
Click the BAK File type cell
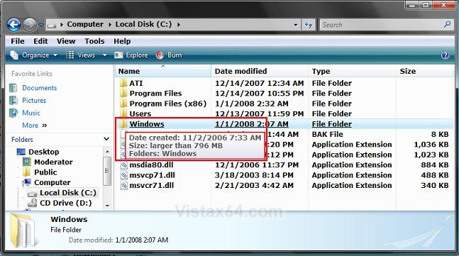click(x=327, y=134)
